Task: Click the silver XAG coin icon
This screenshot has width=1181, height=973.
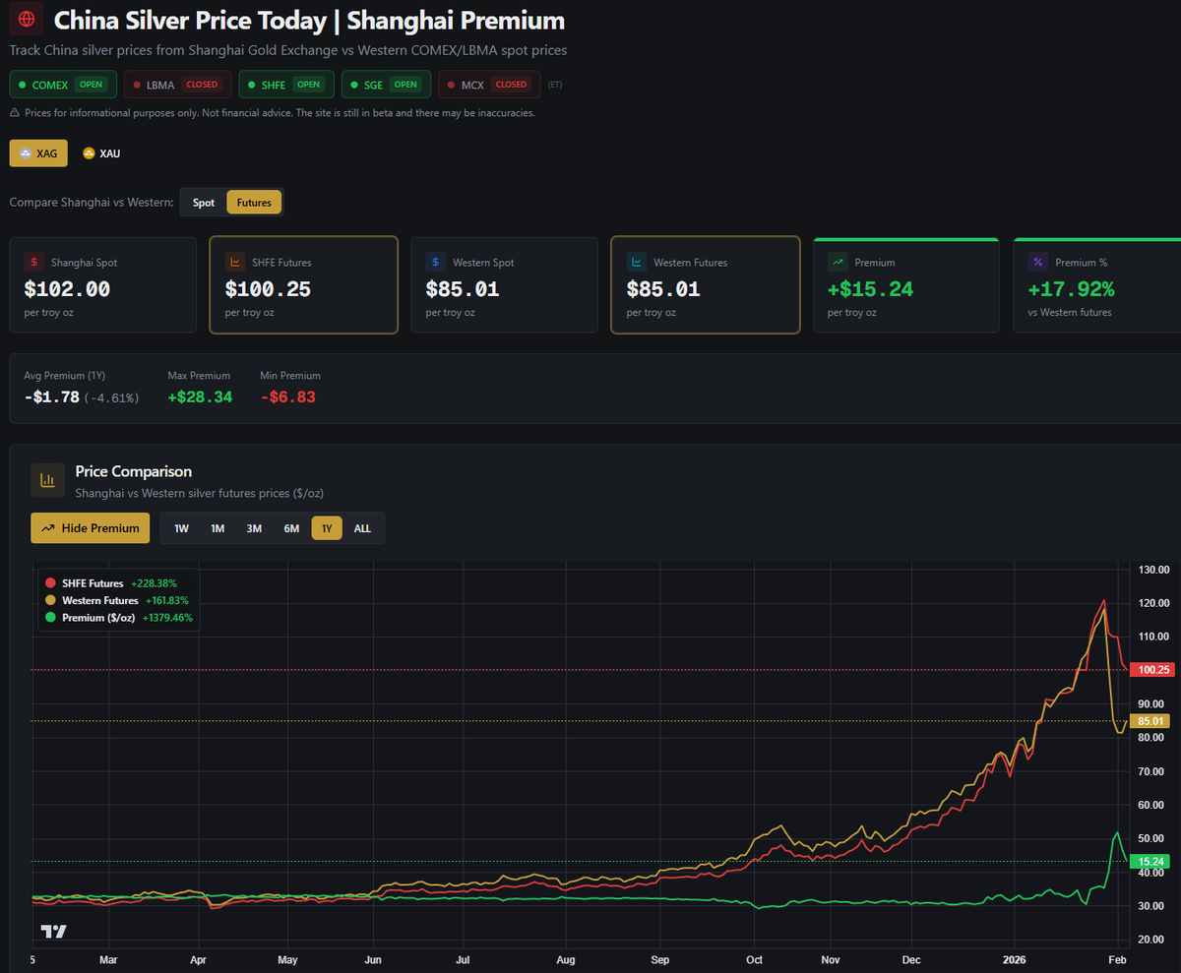Action: pyautogui.click(x=26, y=153)
